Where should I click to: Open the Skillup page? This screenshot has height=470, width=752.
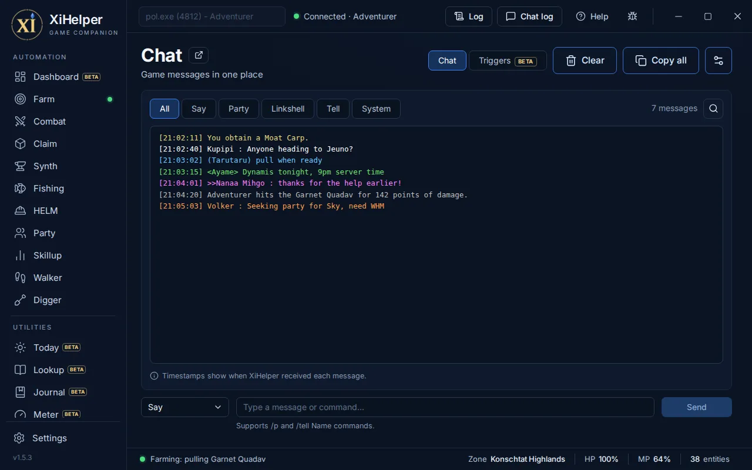pyautogui.click(x=63, y=256)
